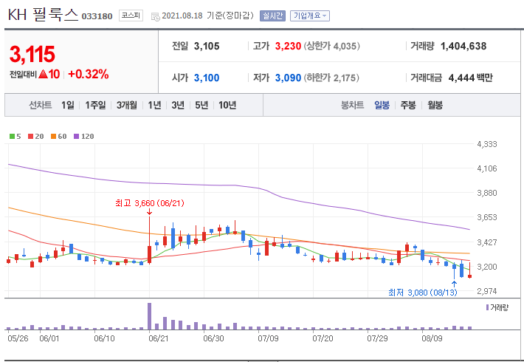Click the 저가 value 3,090

[288, 78]
